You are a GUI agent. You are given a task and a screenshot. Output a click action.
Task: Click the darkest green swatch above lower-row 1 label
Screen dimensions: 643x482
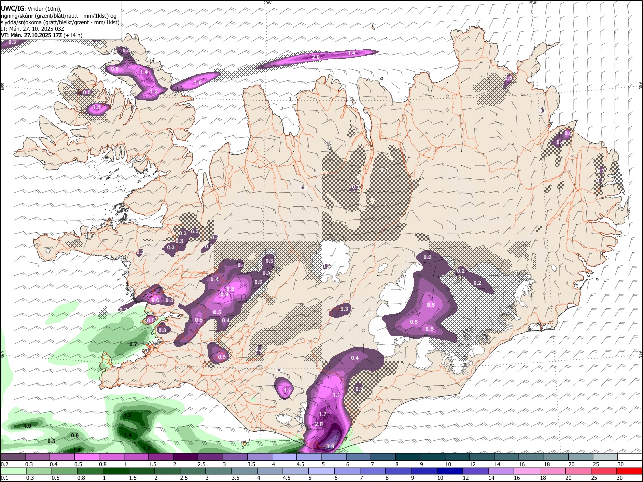click(116, 471)
